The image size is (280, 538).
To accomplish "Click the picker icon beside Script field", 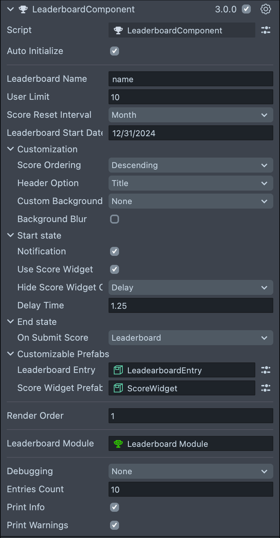I will pos(265,30).
